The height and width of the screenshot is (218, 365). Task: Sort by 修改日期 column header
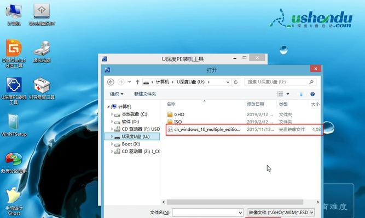click(256, 104)
